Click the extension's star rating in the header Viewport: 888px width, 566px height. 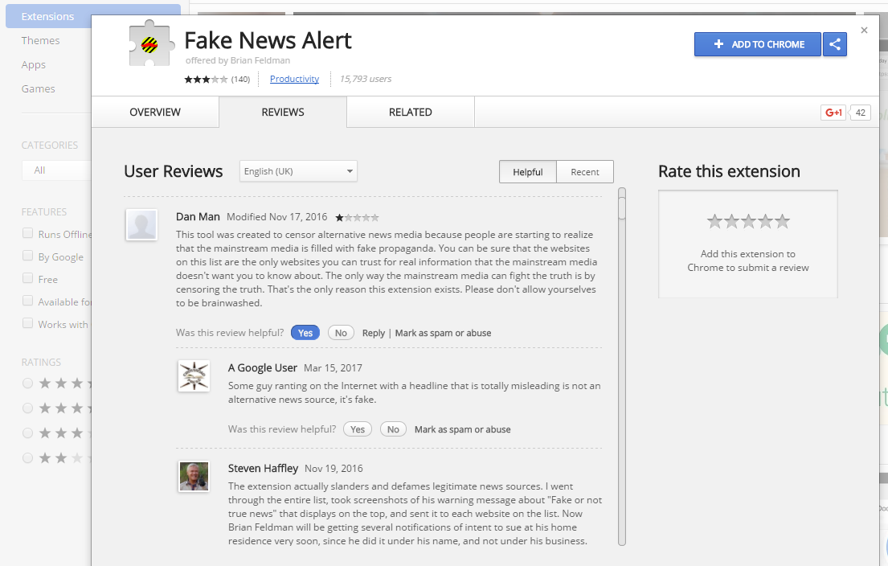[x=206, y=79]
